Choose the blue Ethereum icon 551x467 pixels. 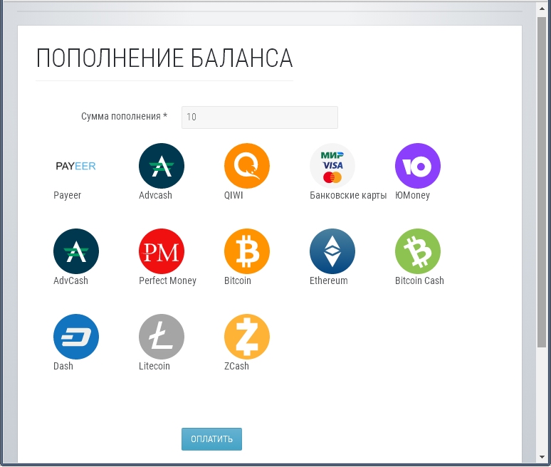[332, 251]
